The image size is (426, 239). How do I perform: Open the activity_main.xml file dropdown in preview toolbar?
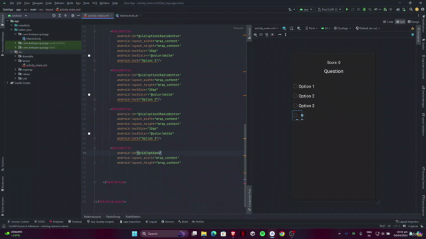click(266, 28)
